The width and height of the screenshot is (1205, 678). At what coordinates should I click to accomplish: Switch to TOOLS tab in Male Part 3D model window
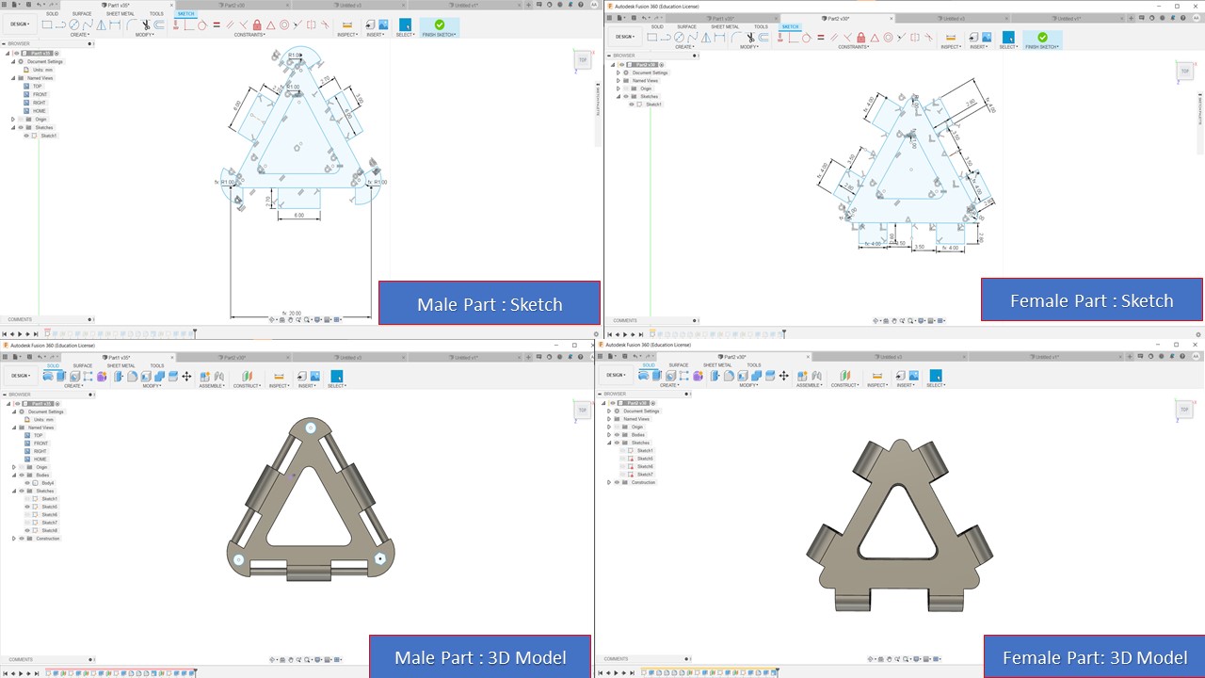point(157,365)
